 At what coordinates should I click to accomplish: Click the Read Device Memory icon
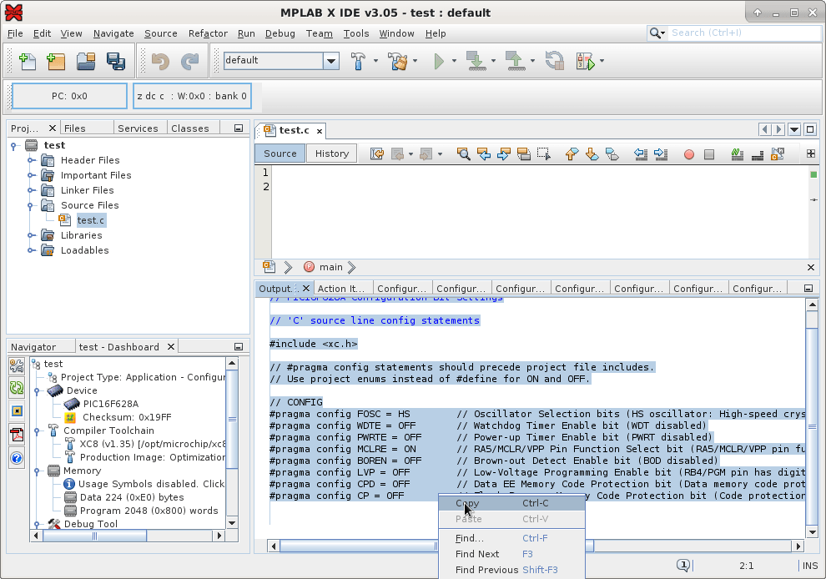tap(515, 61)
